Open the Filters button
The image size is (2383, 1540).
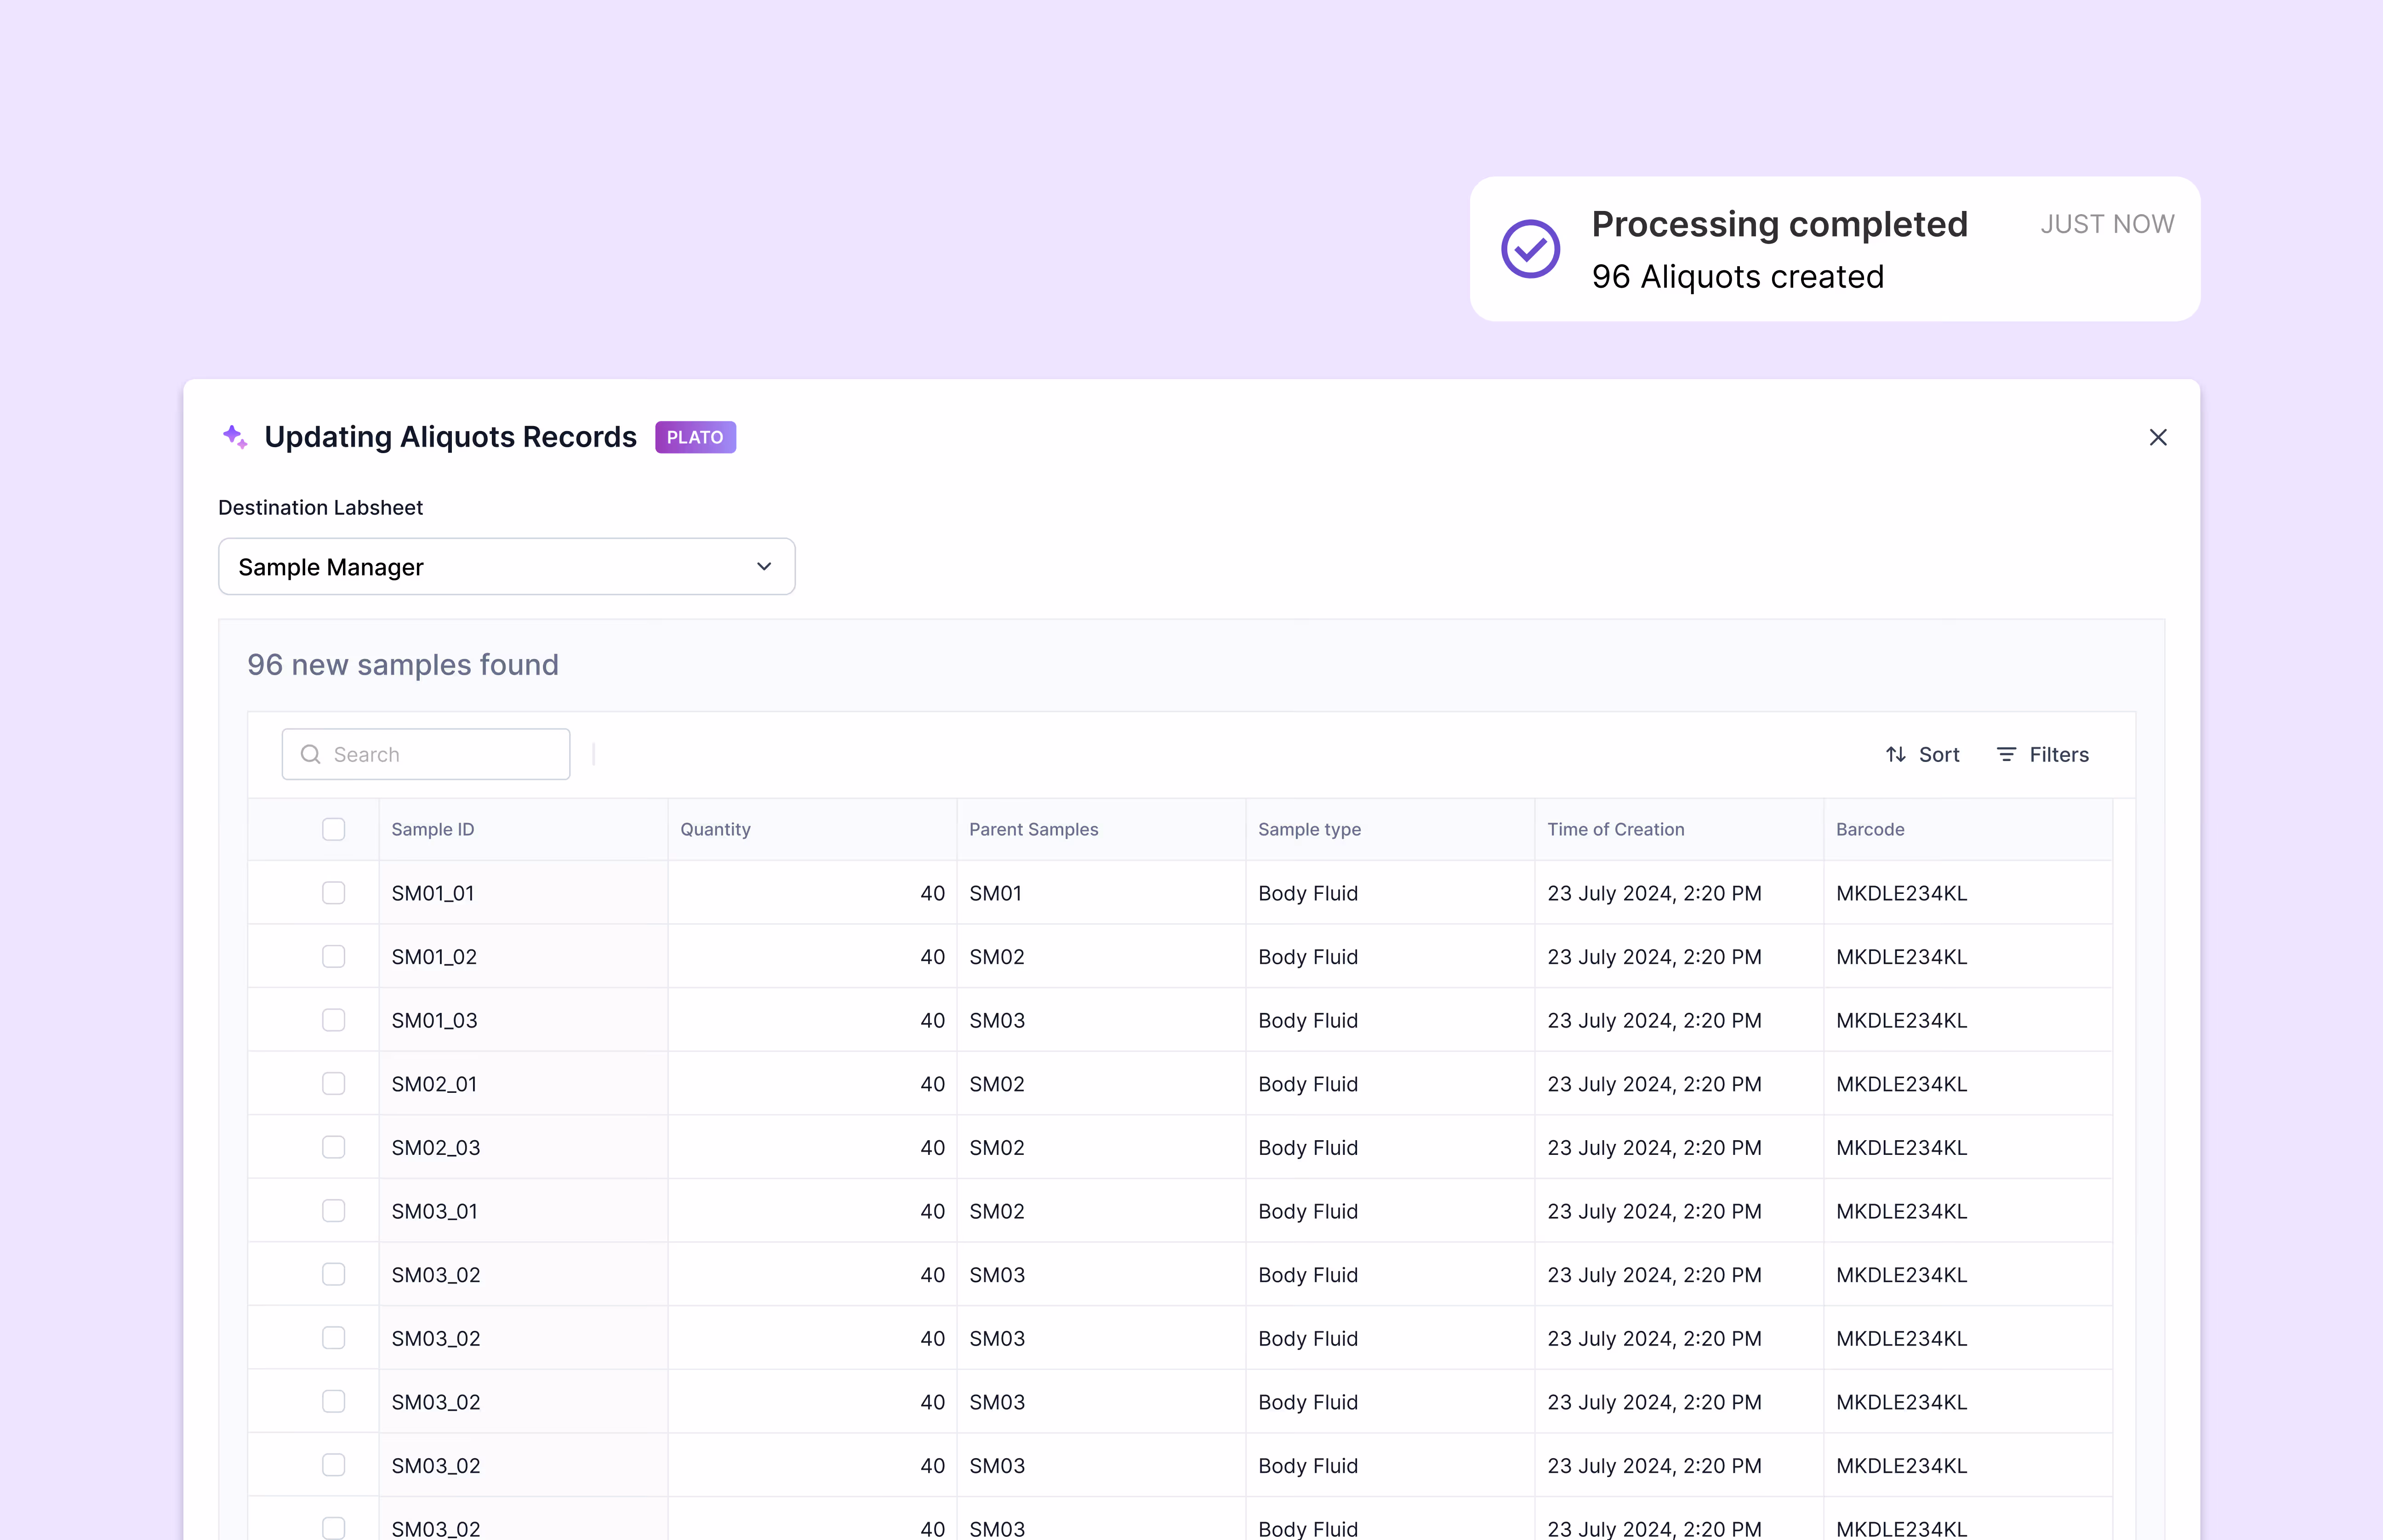click(2043, 754)
